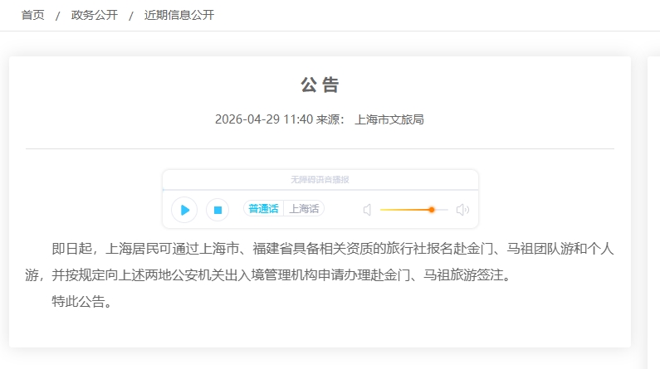
Task: Click the high volume speaker icon
Action: point(462,210)
